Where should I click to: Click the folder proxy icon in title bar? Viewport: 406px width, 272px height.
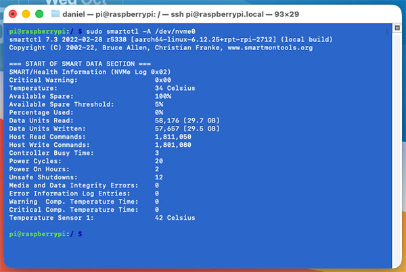point(55,14)
